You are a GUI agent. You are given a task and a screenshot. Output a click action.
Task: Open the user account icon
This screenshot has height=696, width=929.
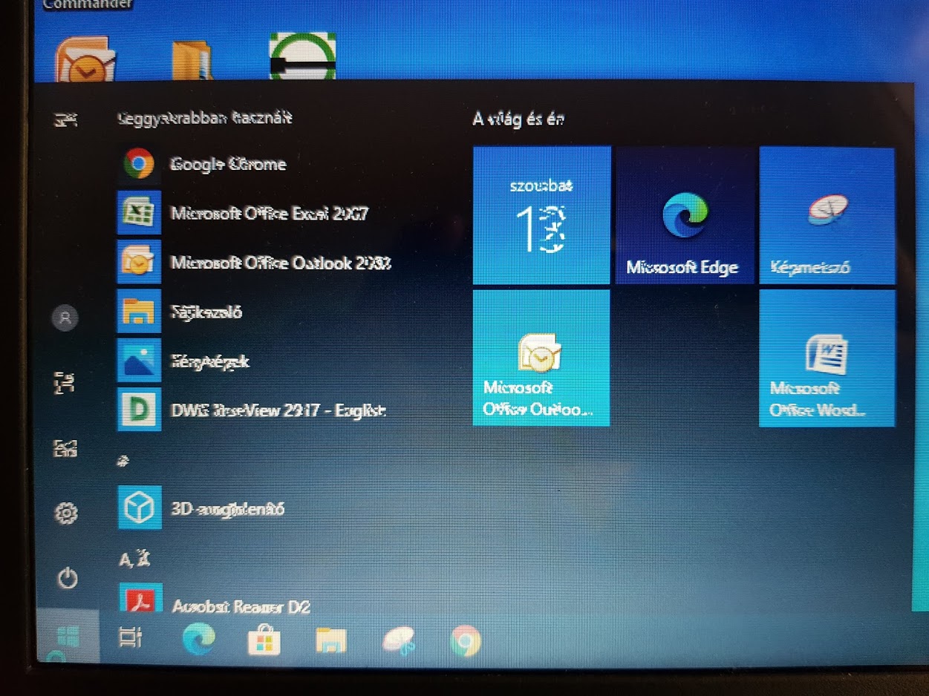coord(65,318)
